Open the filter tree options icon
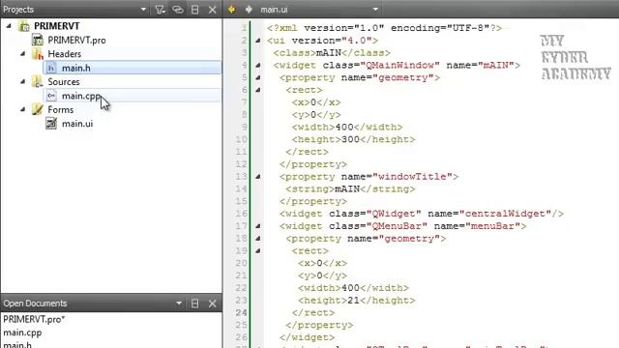The height and width of the screenshot is (348, 619). (160, 10)
